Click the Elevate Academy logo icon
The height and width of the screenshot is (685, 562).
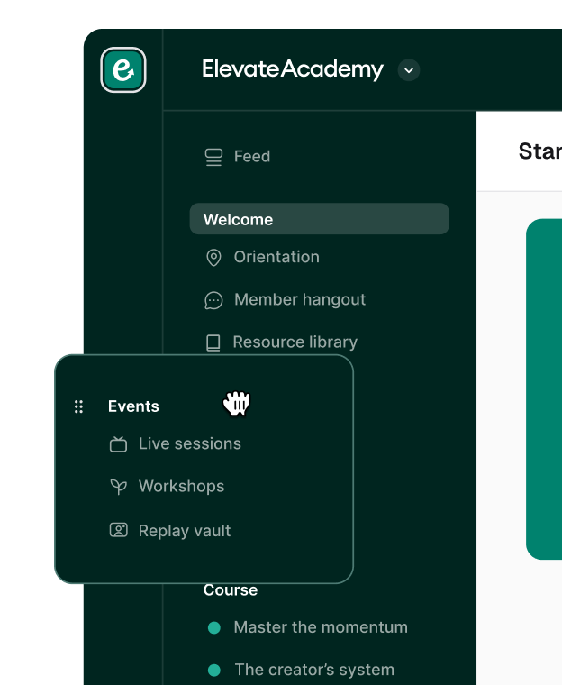tap(123, 69)
